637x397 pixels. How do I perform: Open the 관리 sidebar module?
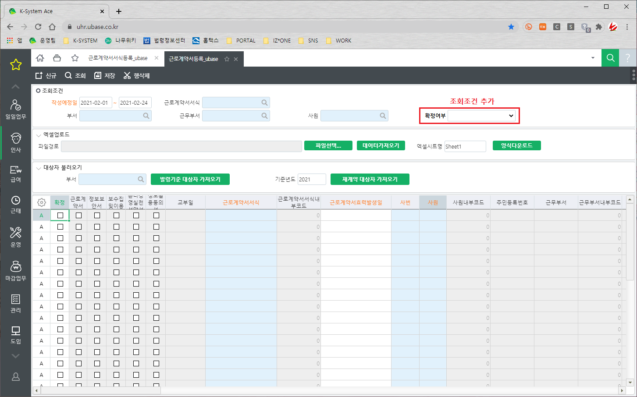(x=16, y=304)
